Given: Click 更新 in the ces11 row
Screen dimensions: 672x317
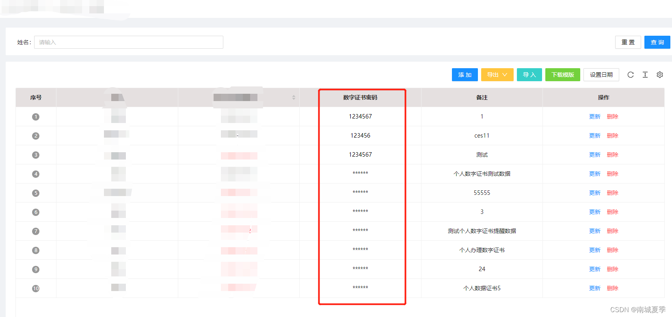Looking at the screenshot, I should [x=595, y=136].
